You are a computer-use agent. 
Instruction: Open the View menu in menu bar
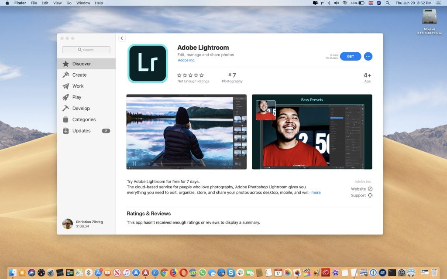point(57,3)
